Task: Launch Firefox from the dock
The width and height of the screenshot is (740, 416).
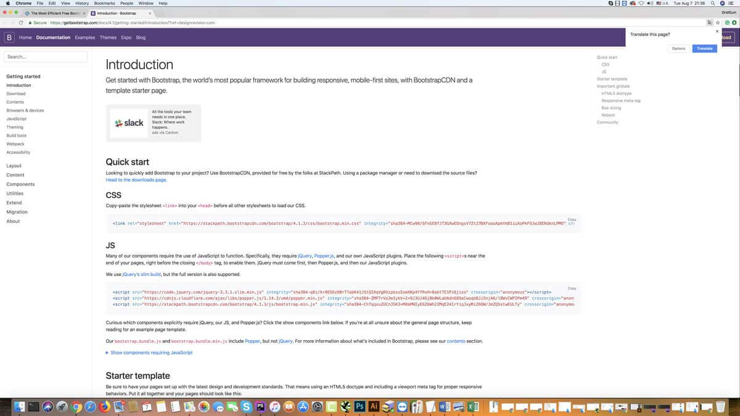Action: click(105, 407)
